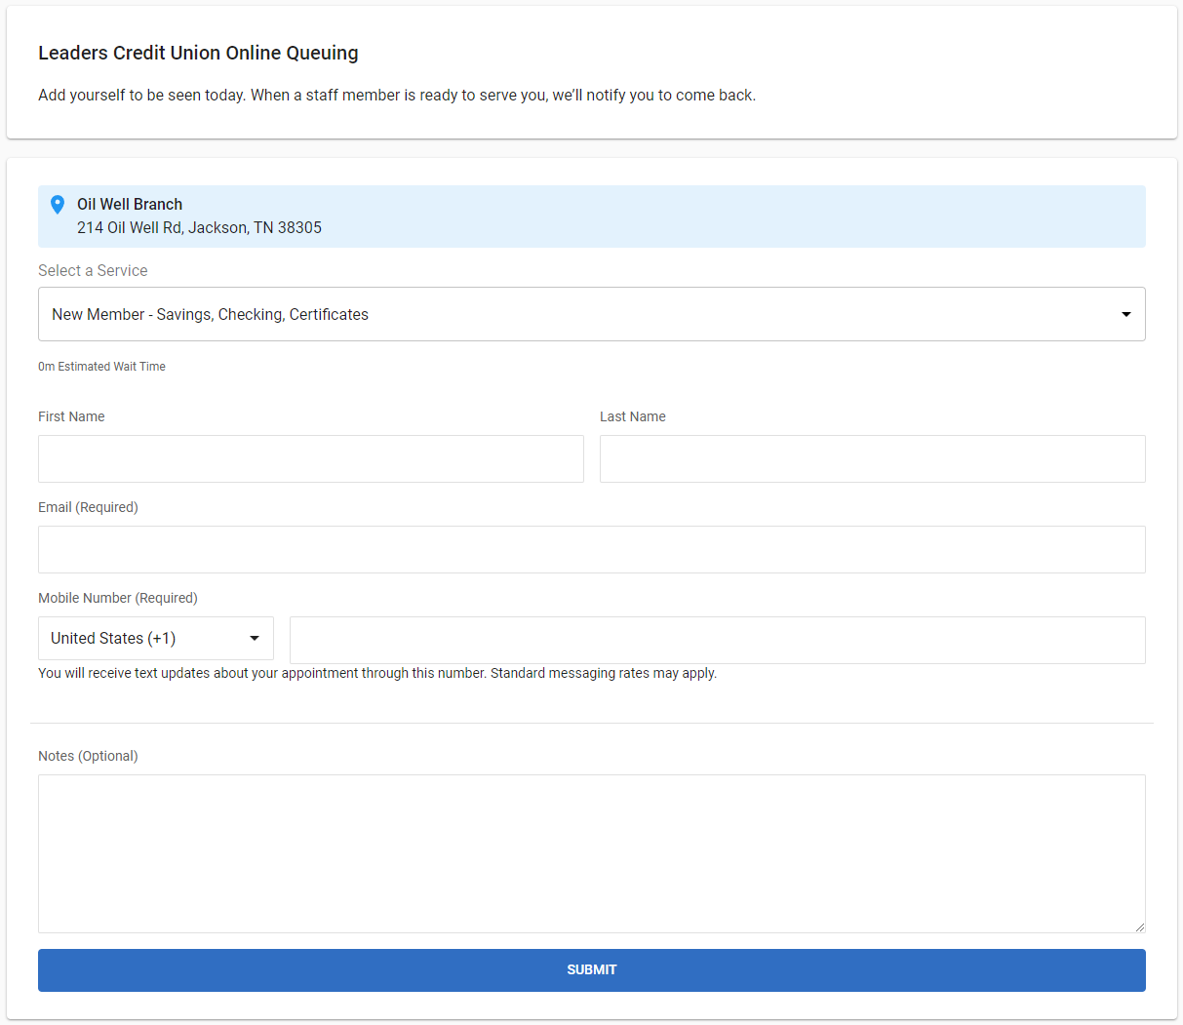The height and width of the screenshot is (1025, 1183).
Task: Click the blue location pin icon
Action: [x=58, y=204]
